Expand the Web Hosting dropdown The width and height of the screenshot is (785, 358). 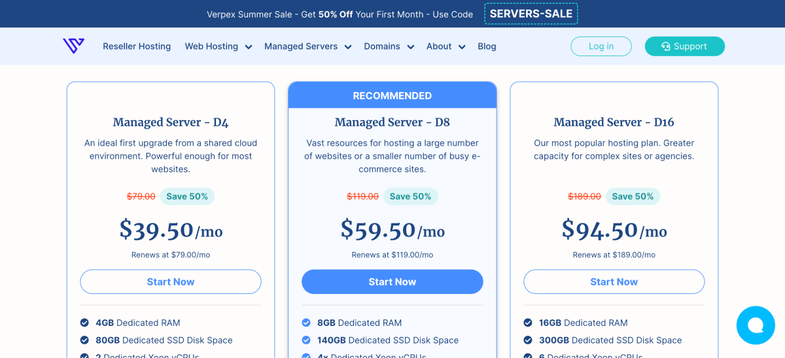218,46
